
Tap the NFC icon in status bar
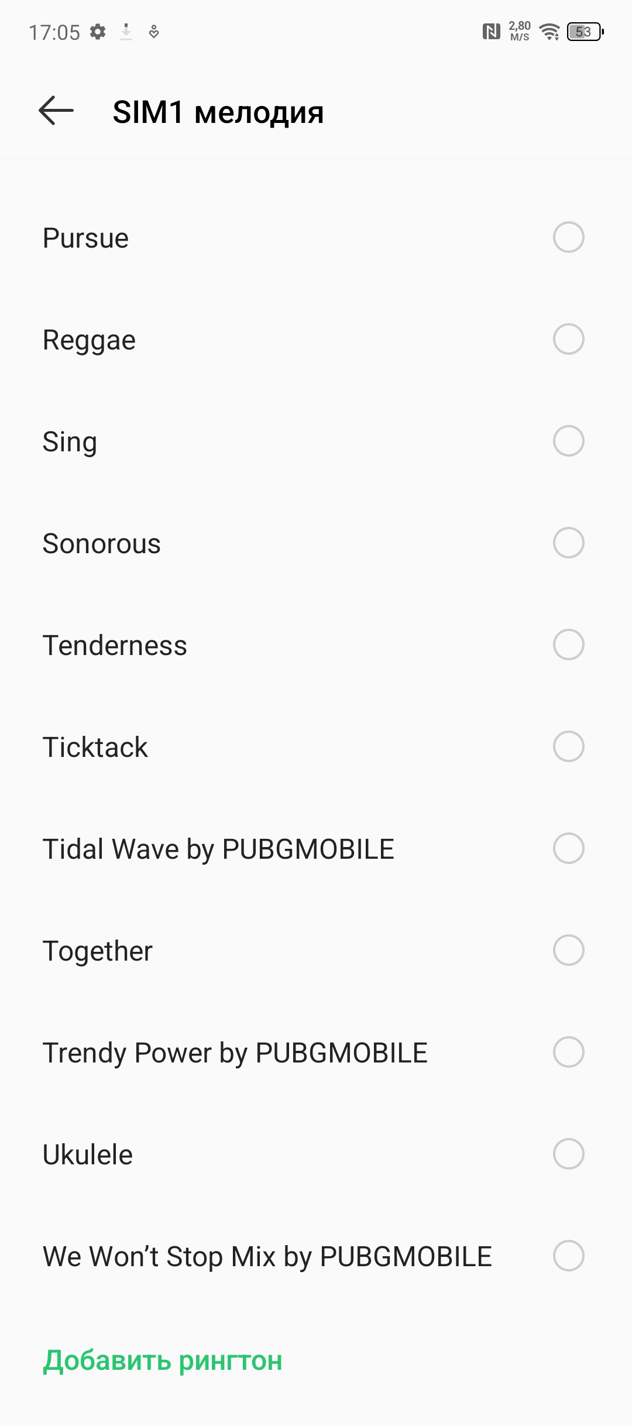click(x=491, y=32)
